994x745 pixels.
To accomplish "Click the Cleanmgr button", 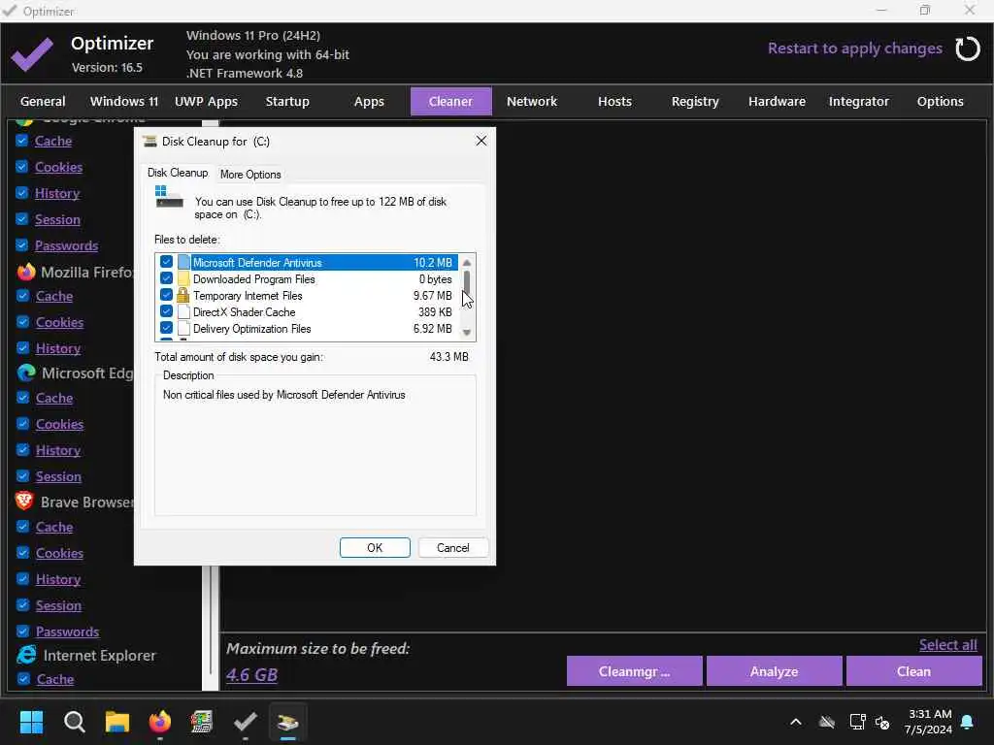I will (x=634, y=671).
